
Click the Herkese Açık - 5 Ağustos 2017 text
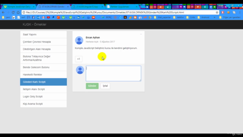(100, 42)
